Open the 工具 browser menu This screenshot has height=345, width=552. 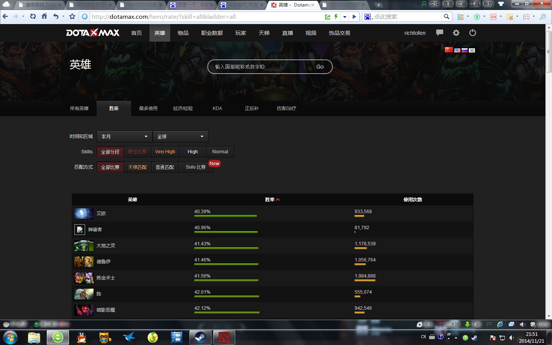(475, 4)
